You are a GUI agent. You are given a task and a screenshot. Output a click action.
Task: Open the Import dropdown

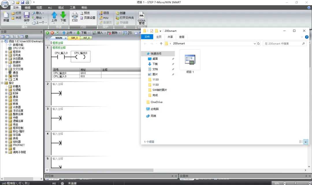38,13
